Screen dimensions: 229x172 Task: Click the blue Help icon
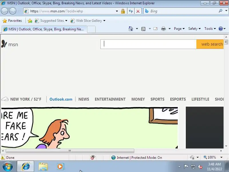(x=220, y=29)
